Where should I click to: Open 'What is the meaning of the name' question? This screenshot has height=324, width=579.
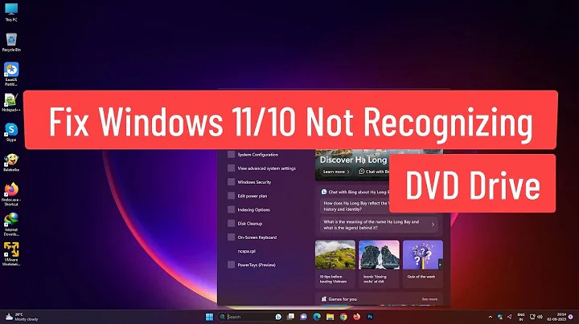pos(379,225)
